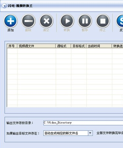Viewport: 123px width, 148px height.
Task: Click the 停止 (Stop) square icon
Action: click(x=103, y=21)
